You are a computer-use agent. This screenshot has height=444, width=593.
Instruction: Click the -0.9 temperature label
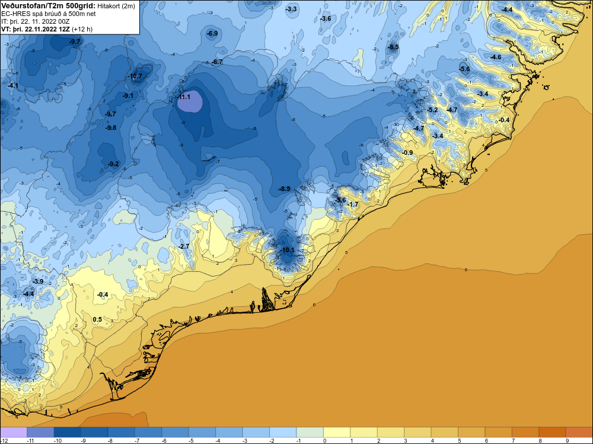(x=407, y=153)
